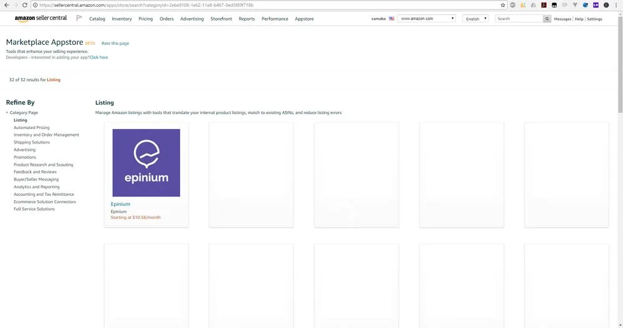Select Listing category in sidebar
Screen dimensions: 623x328
(x=21, y=120)
